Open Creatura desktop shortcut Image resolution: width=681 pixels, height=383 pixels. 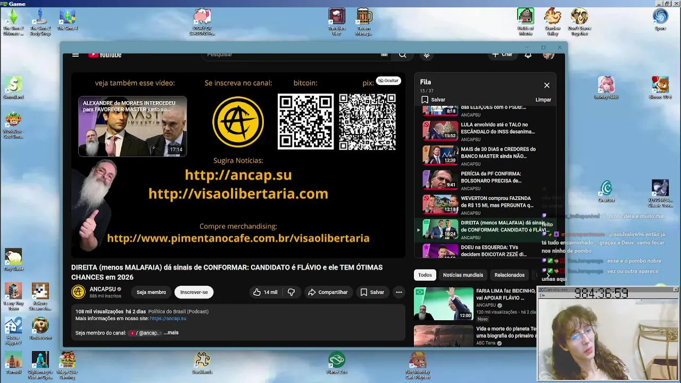tap(606, 191)
